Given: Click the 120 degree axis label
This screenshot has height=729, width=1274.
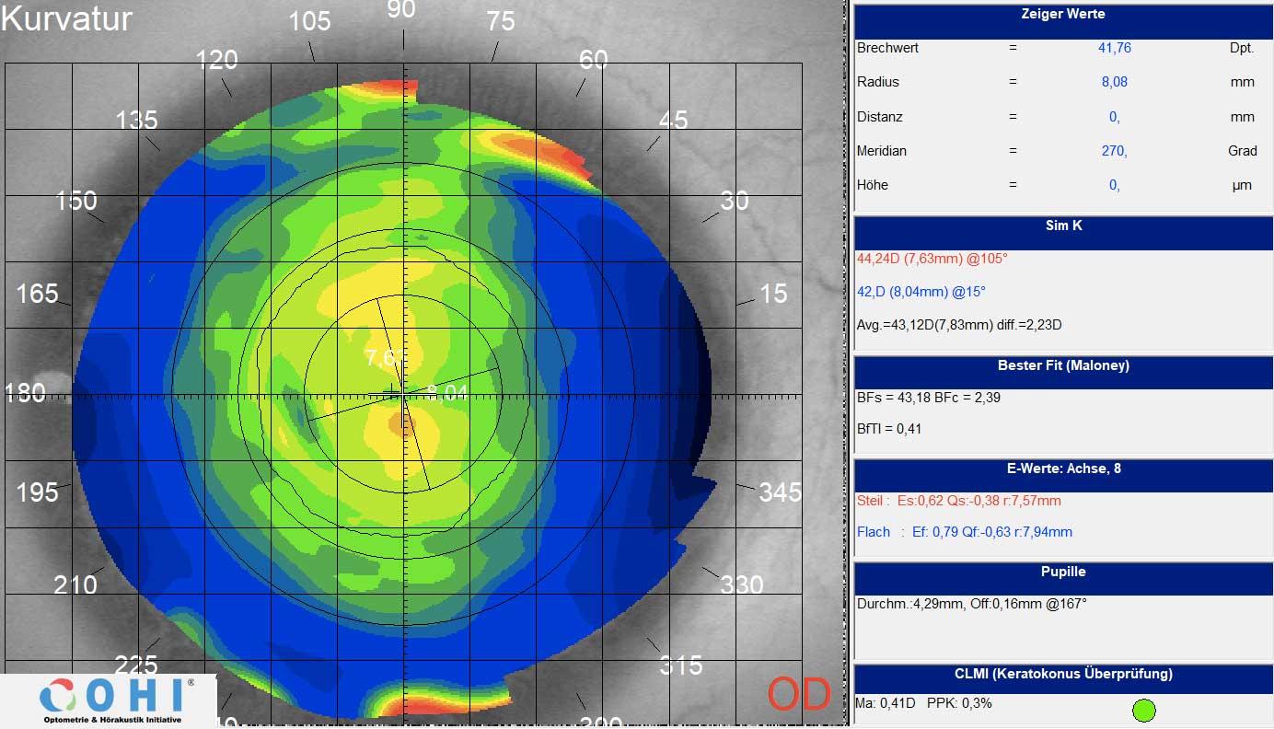Looking at the screenshot, I should click(217, 60).
